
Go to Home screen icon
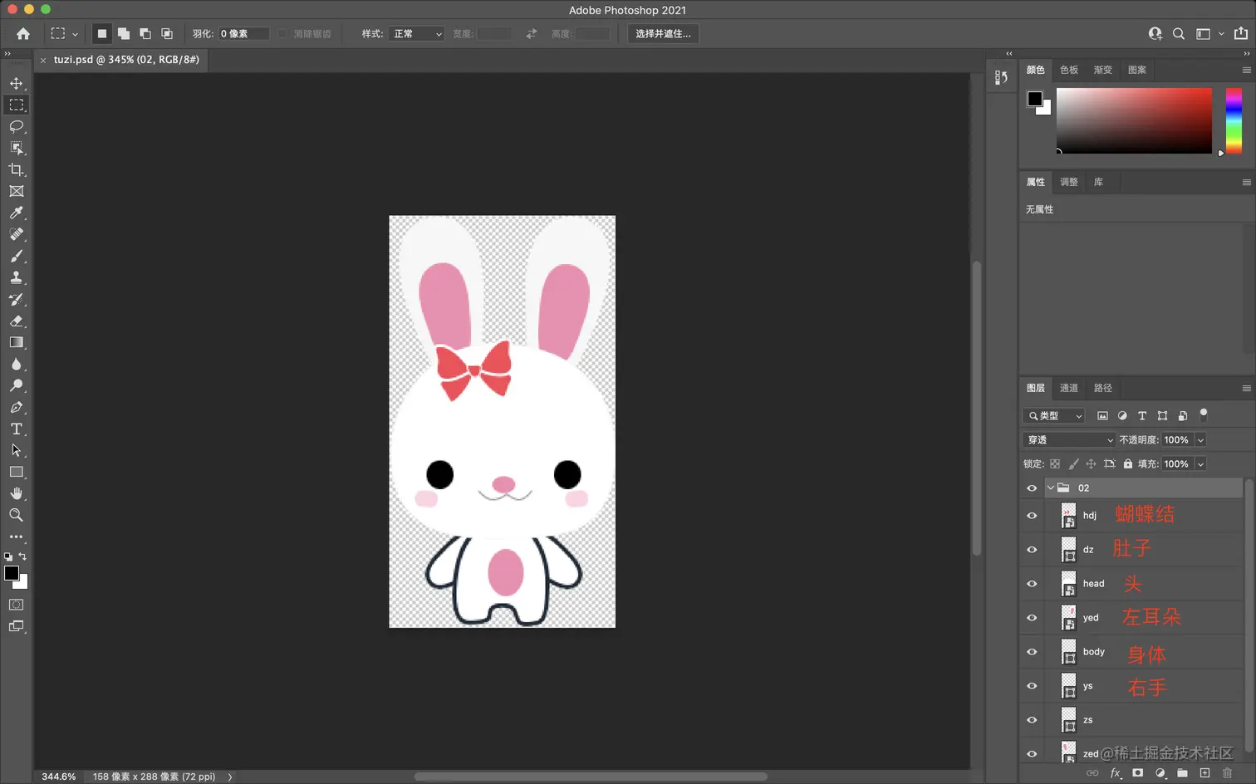[x=23, y=34]
